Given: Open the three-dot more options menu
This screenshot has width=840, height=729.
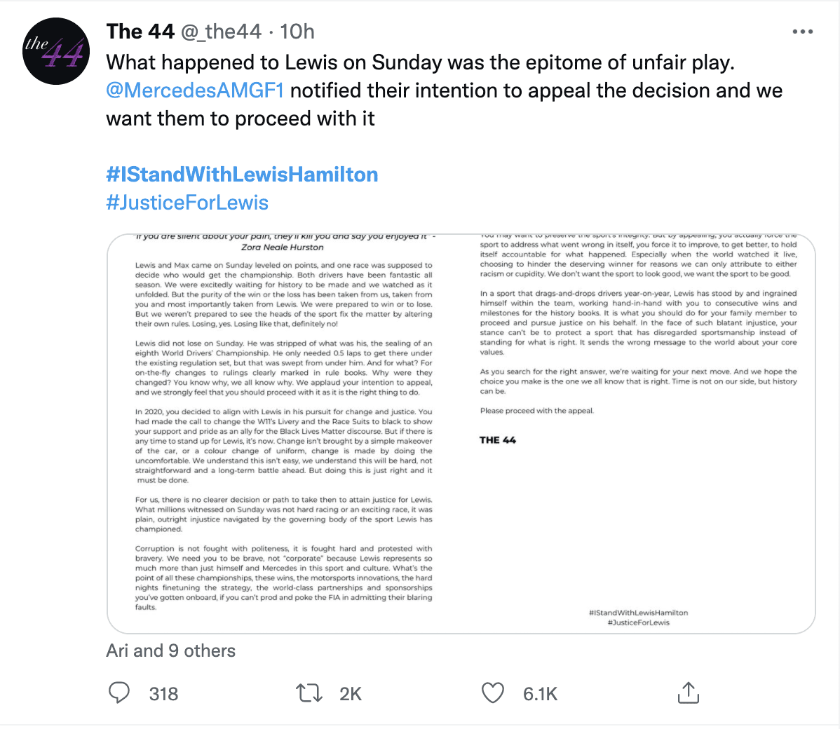Looking at the screenshot, I should click(803, 32).
